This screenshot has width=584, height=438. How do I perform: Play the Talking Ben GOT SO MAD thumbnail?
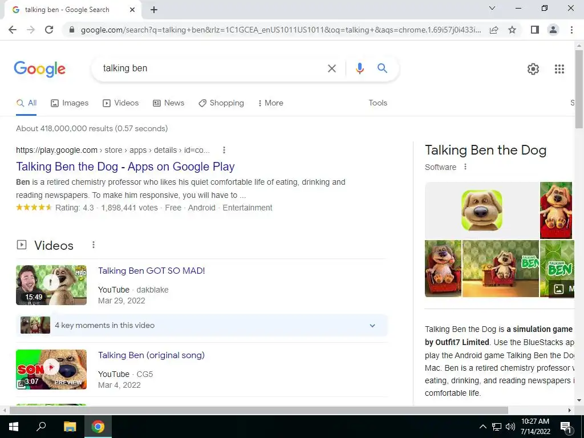coord(51,285)
